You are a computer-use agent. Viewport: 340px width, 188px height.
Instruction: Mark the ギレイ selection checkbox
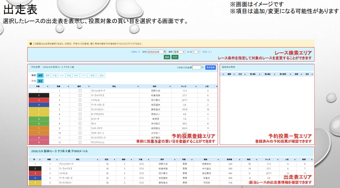click(x=80, y=123)
